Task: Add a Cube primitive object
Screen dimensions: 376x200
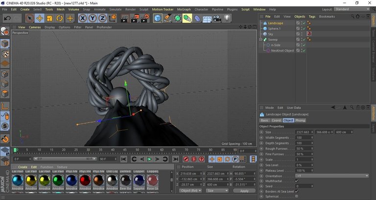Action: tap(158, 18)
